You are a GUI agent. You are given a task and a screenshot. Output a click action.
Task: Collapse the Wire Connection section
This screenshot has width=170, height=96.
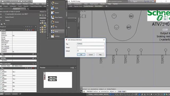click(36, 64)
